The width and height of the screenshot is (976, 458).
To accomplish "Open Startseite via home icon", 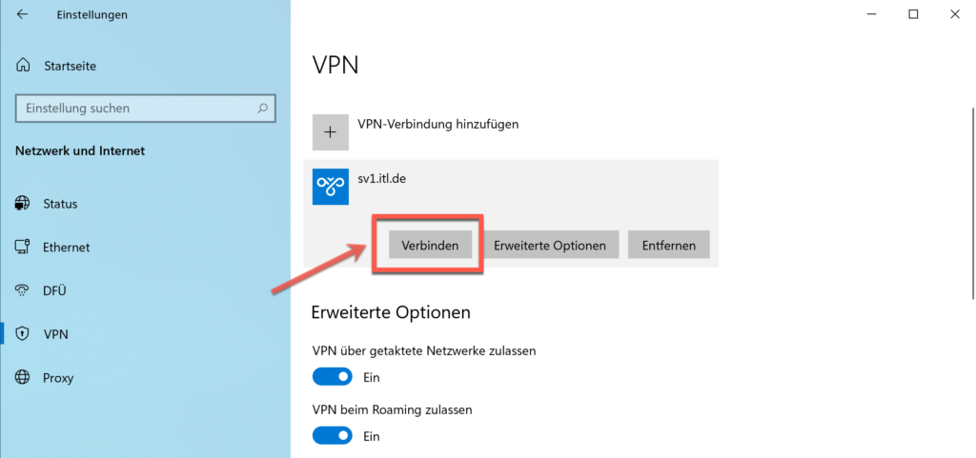I will click(x=23, y=66).
